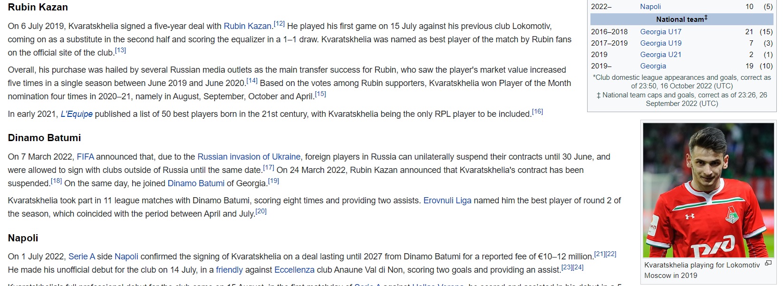Select Napoli in the infobox club row
Viewport: 783px width, 286px height.
pos(650,7)
